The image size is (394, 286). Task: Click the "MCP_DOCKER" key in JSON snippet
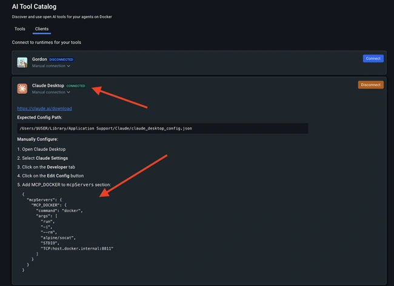[x=49, y=205]
